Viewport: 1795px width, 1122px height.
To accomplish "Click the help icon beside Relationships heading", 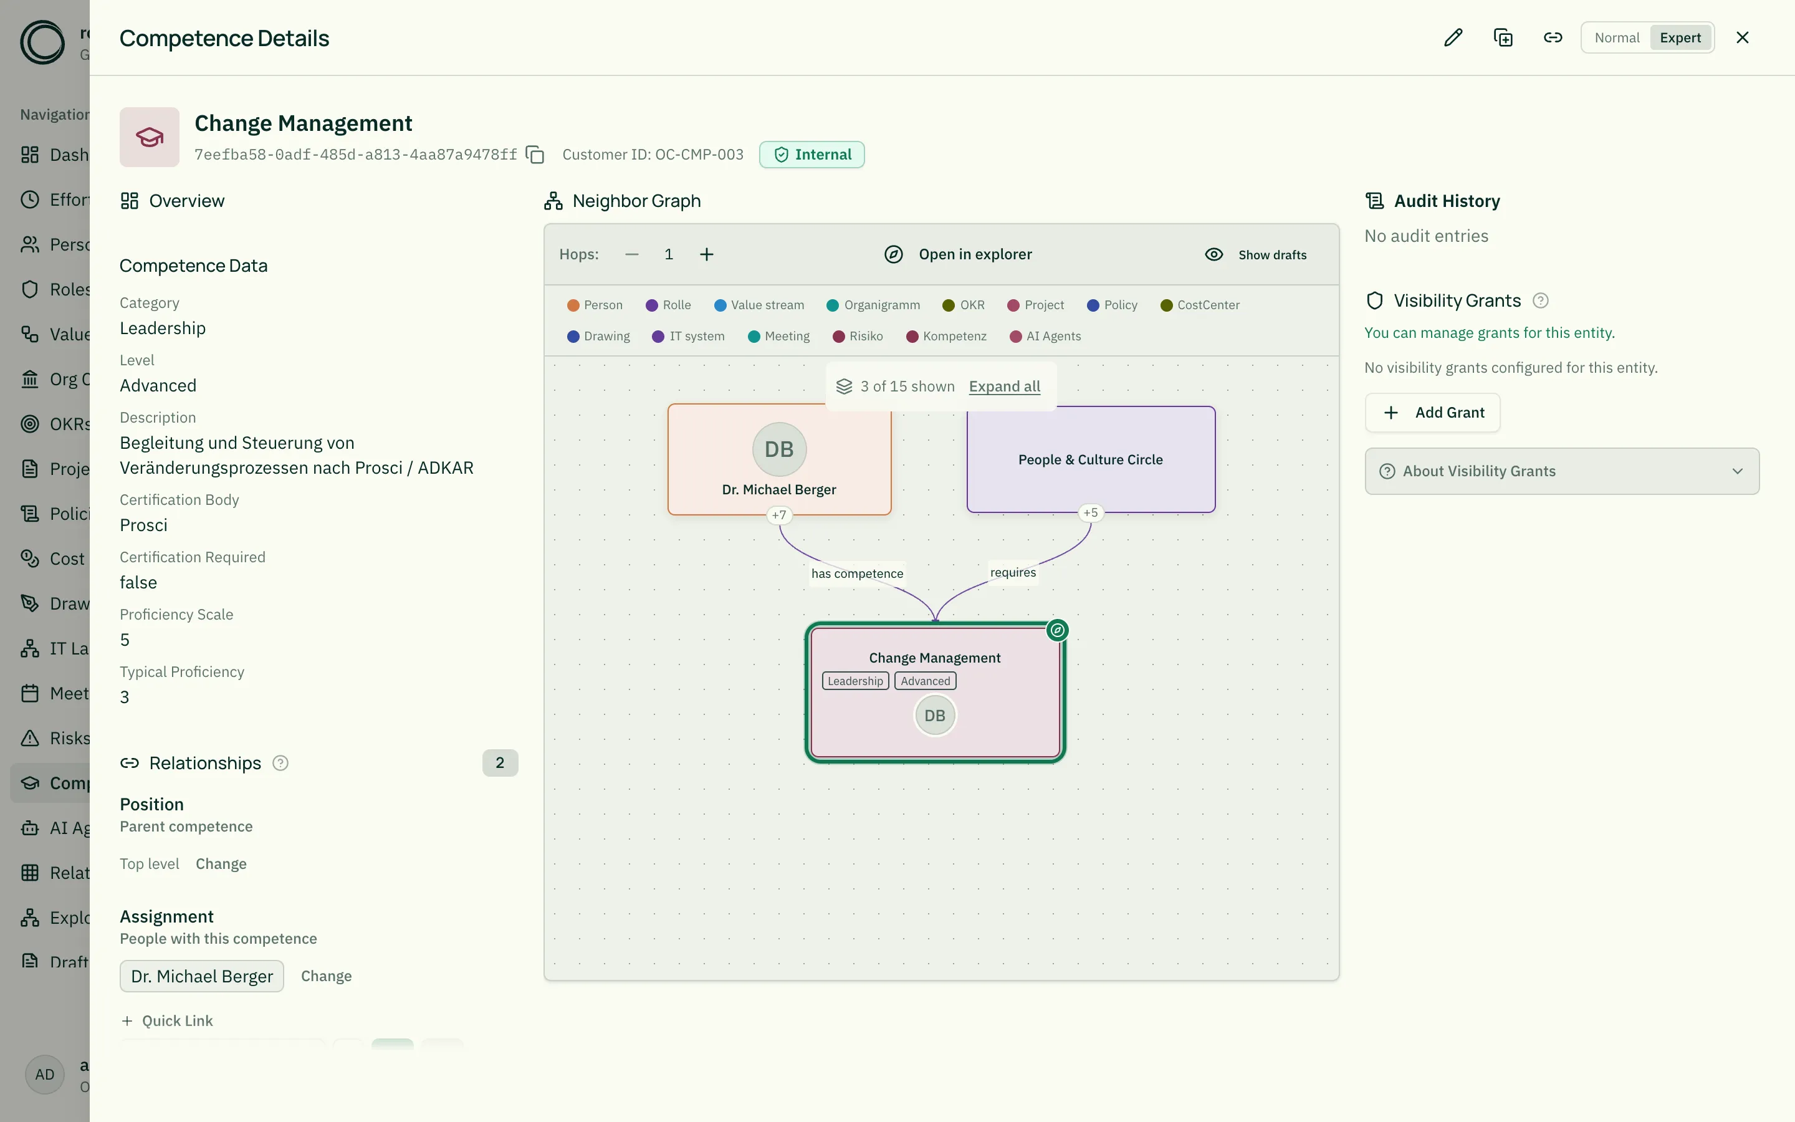I will click(x=280, y=763).
